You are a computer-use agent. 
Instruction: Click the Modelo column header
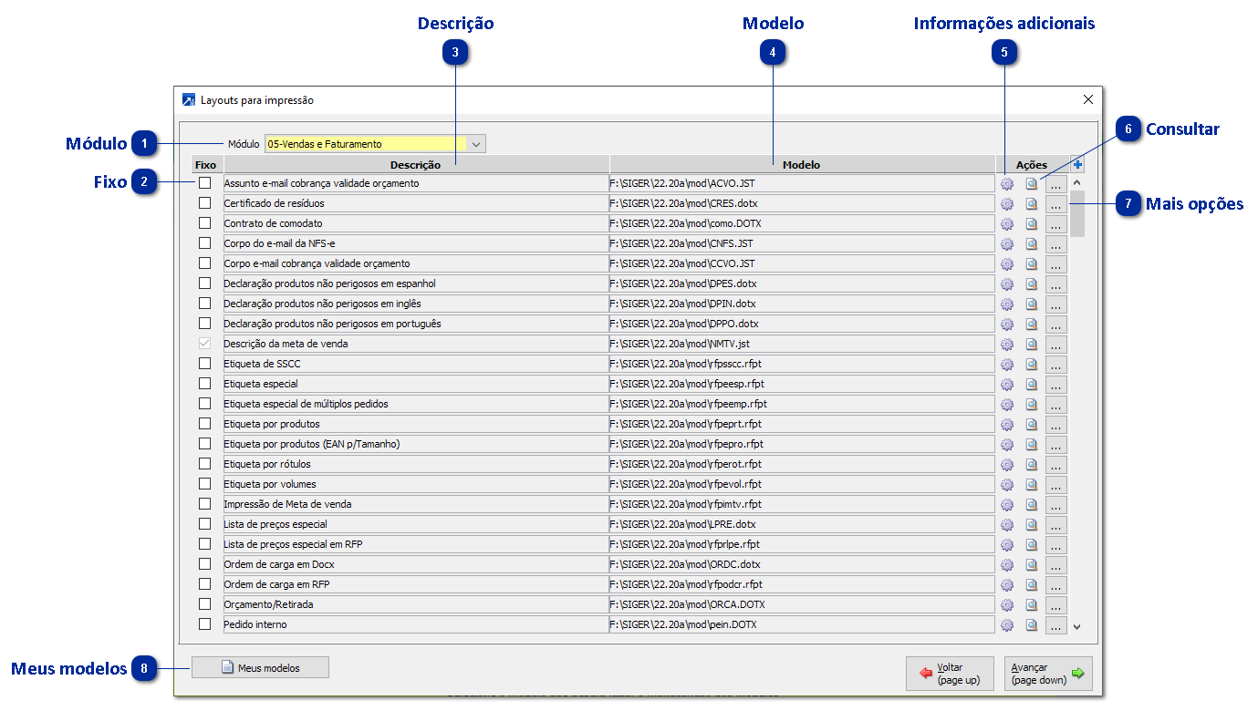tap(802, 165)
